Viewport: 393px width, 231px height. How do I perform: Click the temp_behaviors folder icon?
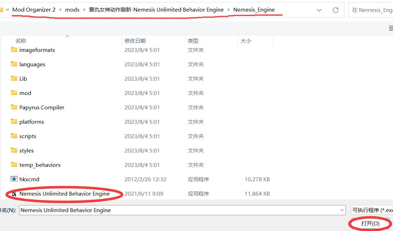click(x=14, y=164)
